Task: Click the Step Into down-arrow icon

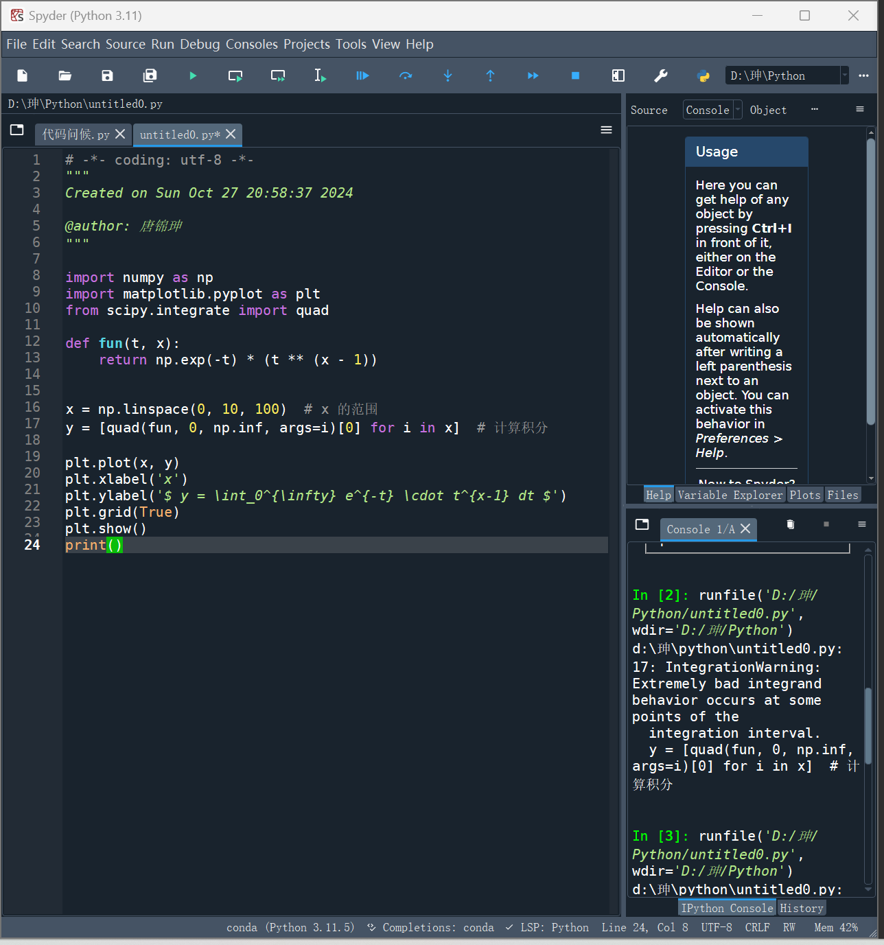Action: click(447, 75)
